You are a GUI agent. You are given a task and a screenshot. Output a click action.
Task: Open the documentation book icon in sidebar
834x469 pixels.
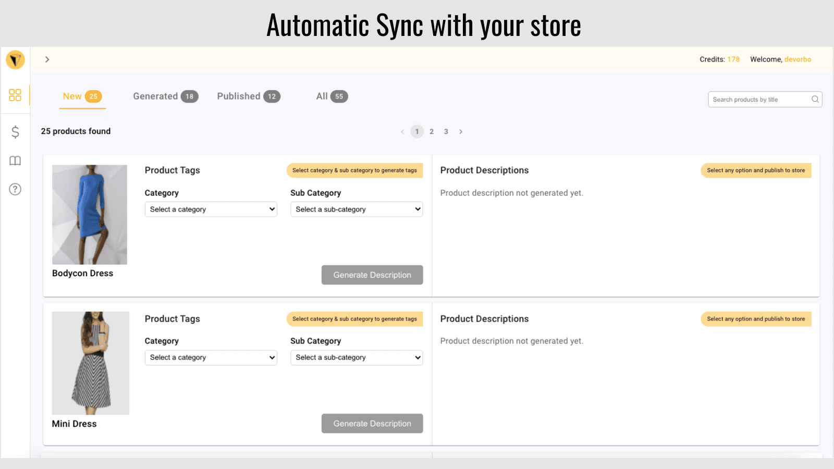tap(15, 161)
